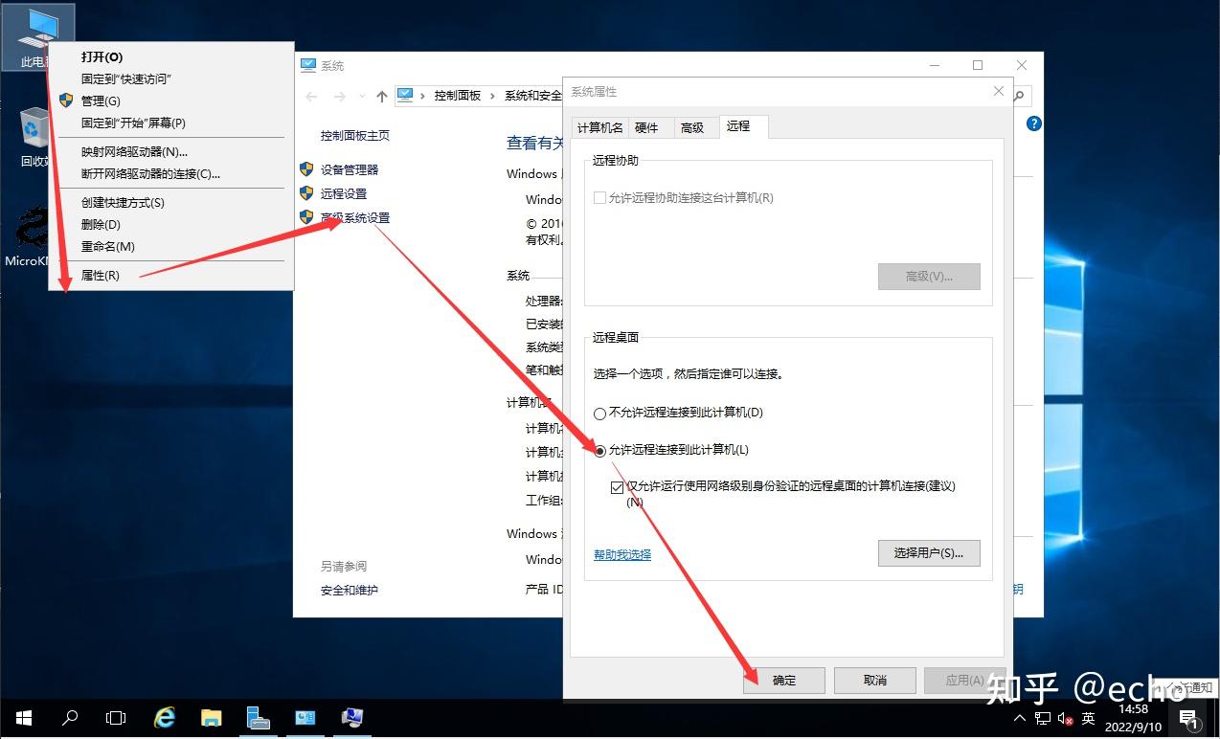Screen dimensions: 1220x739
Task: Click the taskbar Search icon
Action: click(x=69, y=717)
